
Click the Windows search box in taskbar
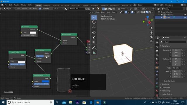click(30, 102)
